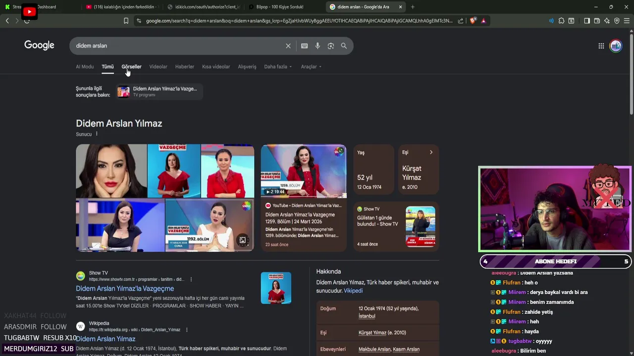This screenshot has width=634, height=356.
Task: Open the browser hamburger menu
Action: pos(627,21)
